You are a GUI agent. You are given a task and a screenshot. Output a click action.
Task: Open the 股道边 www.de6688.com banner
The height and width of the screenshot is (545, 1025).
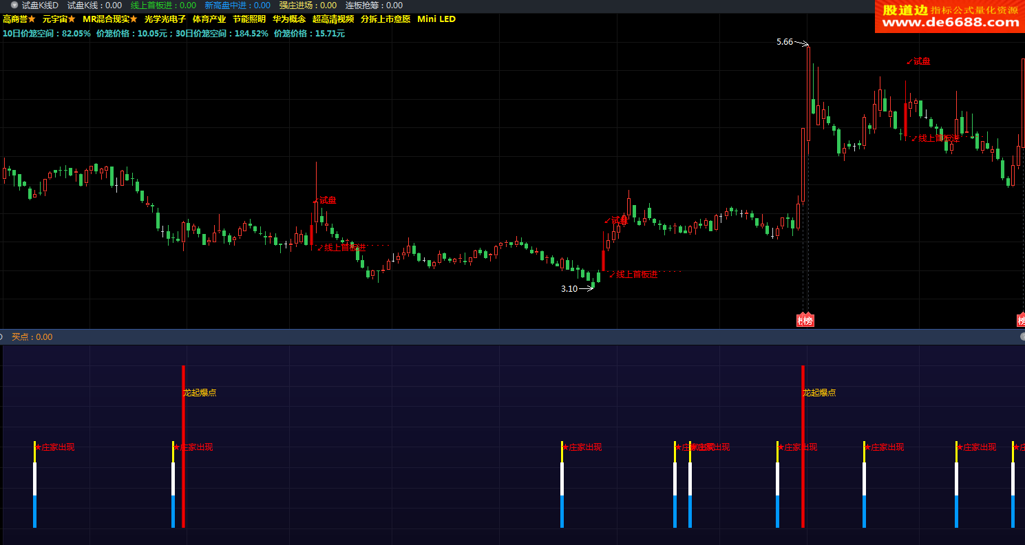tap(950, 17)
